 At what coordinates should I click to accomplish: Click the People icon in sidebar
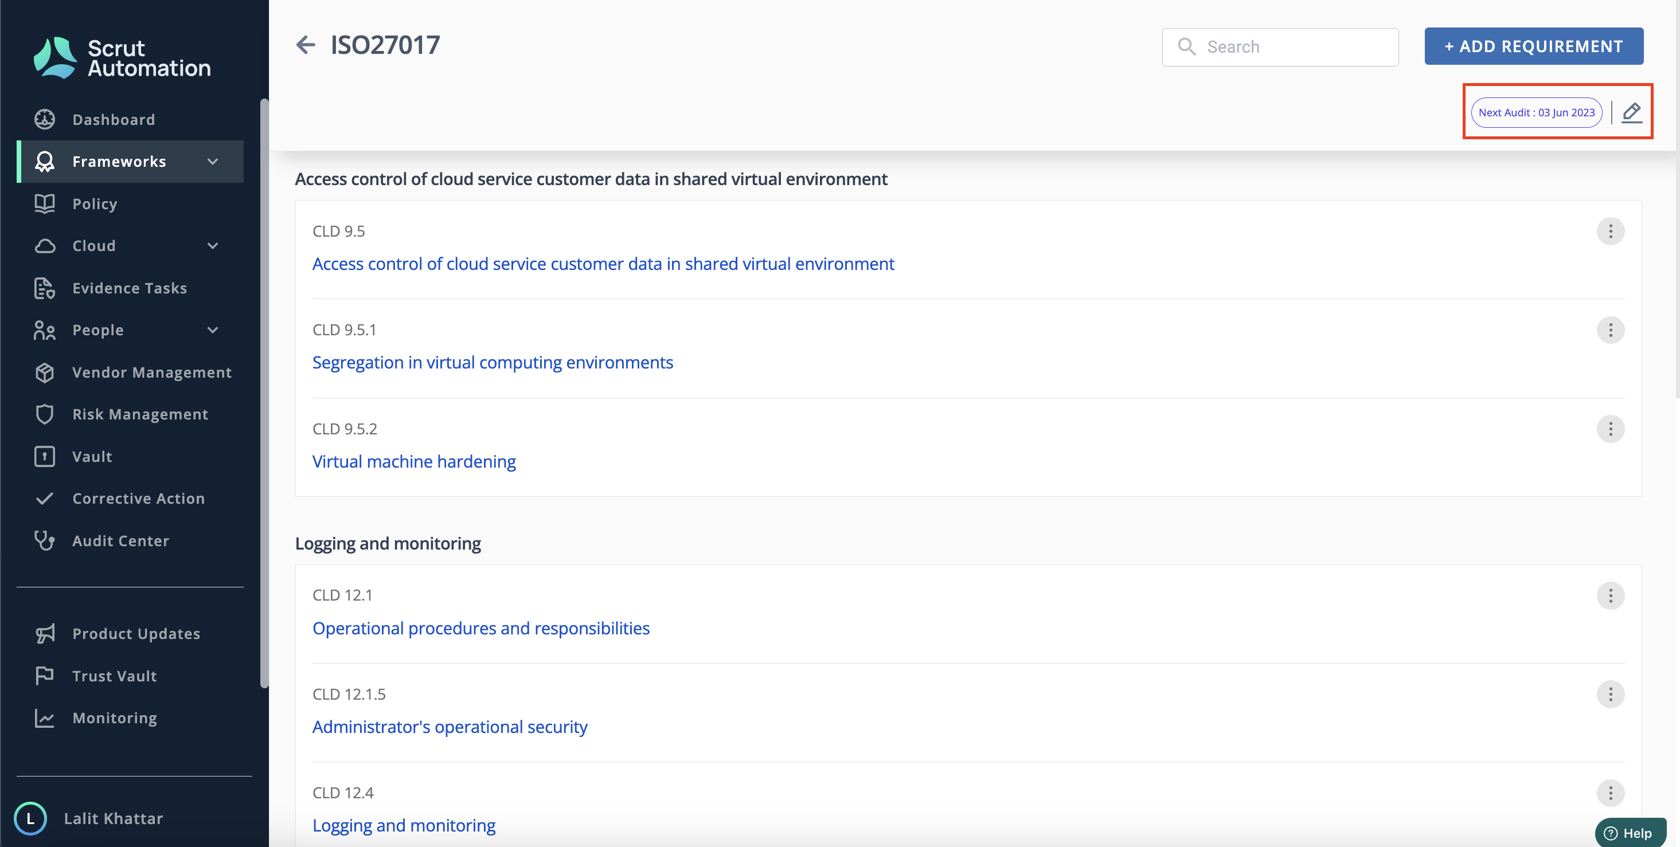click(44, 330)
